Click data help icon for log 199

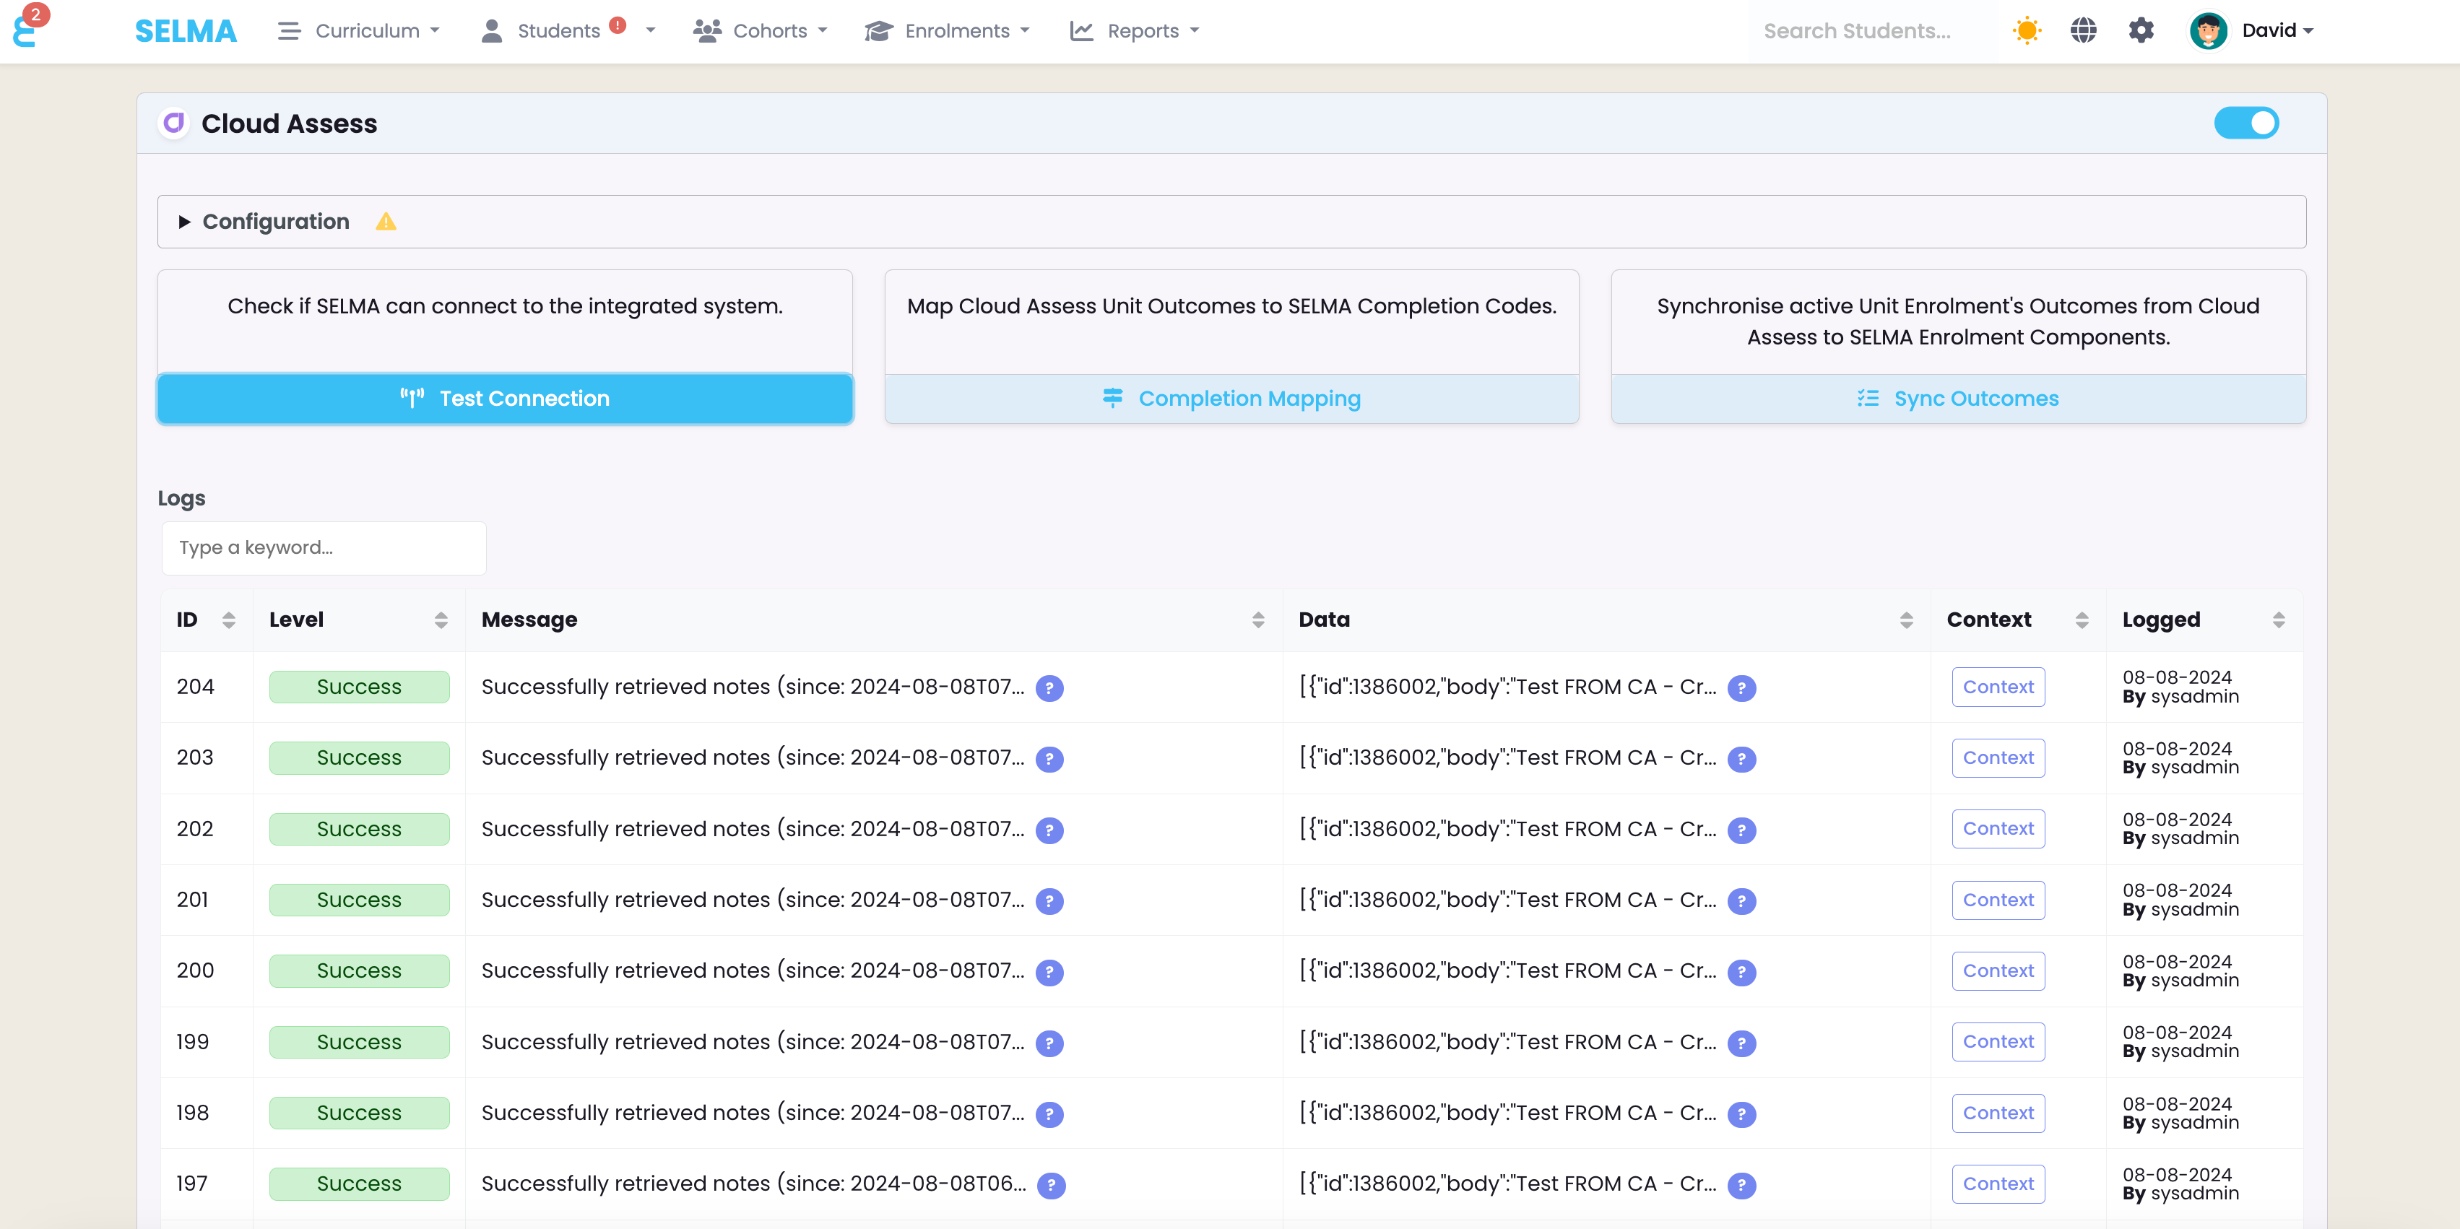1741,1043
